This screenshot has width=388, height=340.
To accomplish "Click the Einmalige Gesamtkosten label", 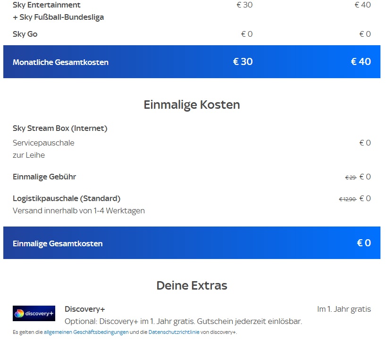I will 58,243.
